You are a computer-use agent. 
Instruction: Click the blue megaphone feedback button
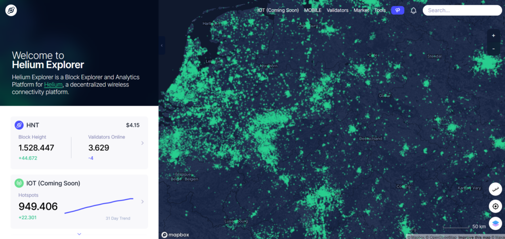pyautogui.click(x=397, y=10)
